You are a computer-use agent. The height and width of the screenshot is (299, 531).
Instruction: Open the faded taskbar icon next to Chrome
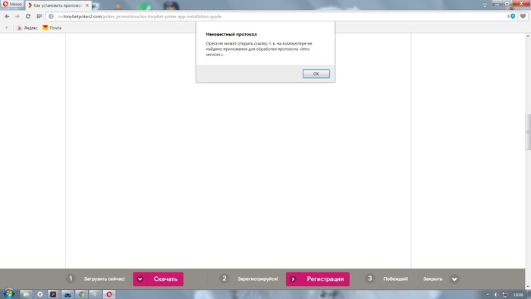(x=95, y=294)
